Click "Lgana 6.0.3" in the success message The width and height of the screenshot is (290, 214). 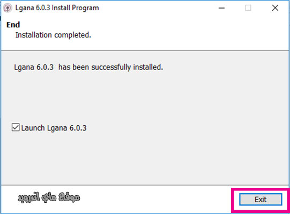[x=34, y=67]
